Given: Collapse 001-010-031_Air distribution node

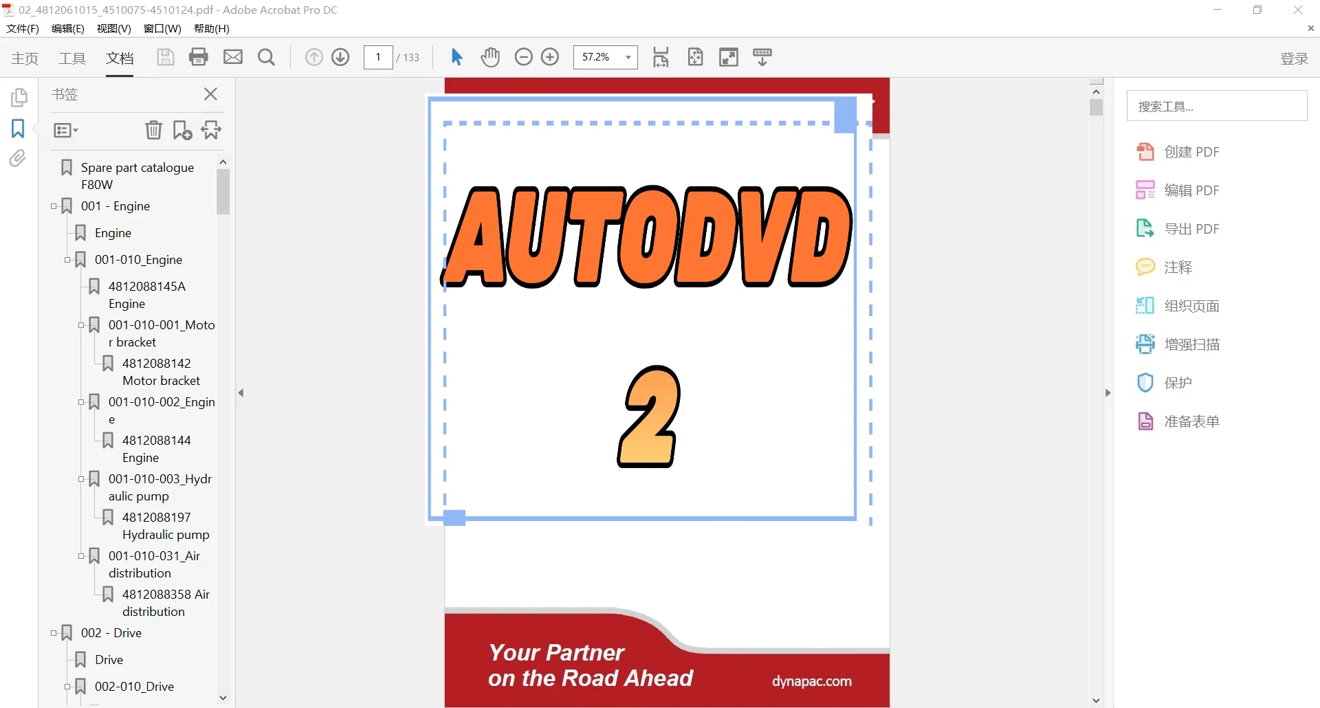Looking at the screenshot, I should (81, 556).
